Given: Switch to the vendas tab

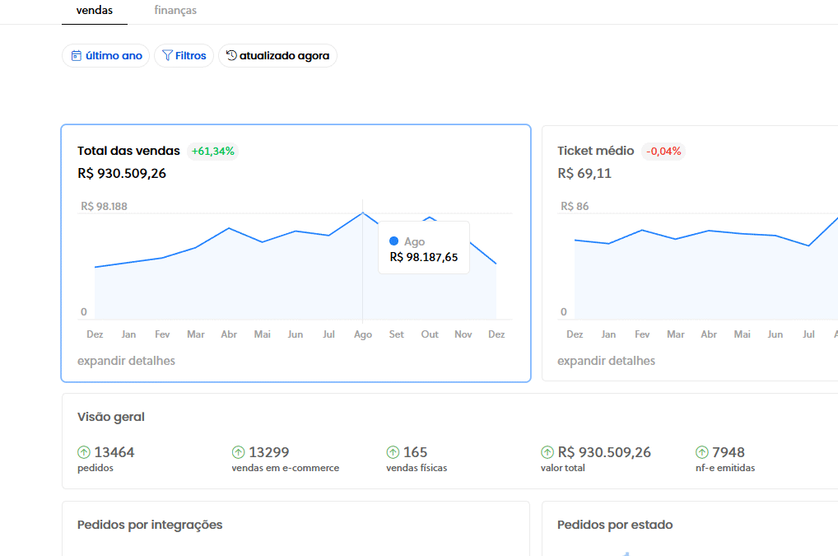Looking at the screenshot, I should coord(95,11).
